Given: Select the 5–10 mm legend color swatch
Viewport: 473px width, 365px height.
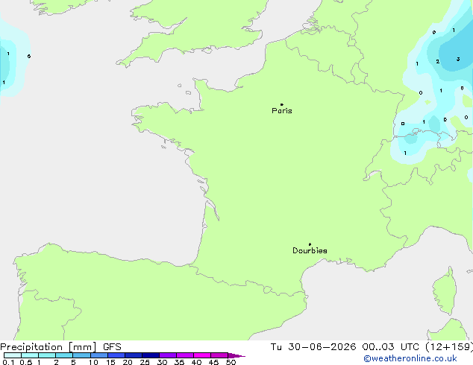Looking at the screenshot, I should (x=81, y=355).
